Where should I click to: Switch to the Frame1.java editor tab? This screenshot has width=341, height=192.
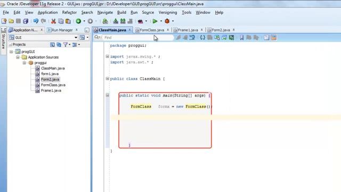tap(188, 30)
